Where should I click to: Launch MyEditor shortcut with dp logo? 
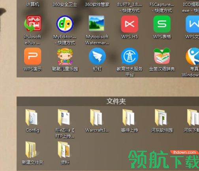[x=65, y=24]
